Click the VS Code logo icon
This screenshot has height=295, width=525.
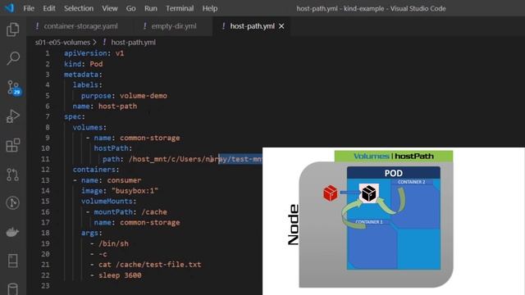pos(9,8)
